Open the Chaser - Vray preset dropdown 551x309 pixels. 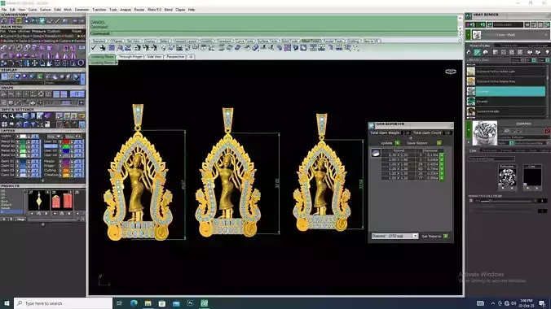pos(546,35)
